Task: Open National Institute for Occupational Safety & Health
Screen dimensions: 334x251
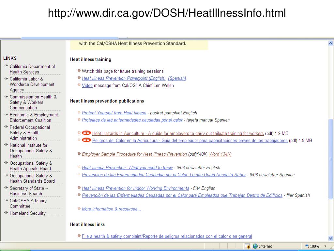Action: pyautogui.click(x=31, y=150)
